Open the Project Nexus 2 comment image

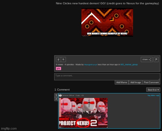pos(83,113)
